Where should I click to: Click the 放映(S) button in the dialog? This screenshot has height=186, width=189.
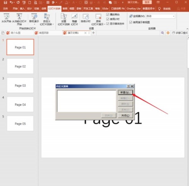[109, 116]
